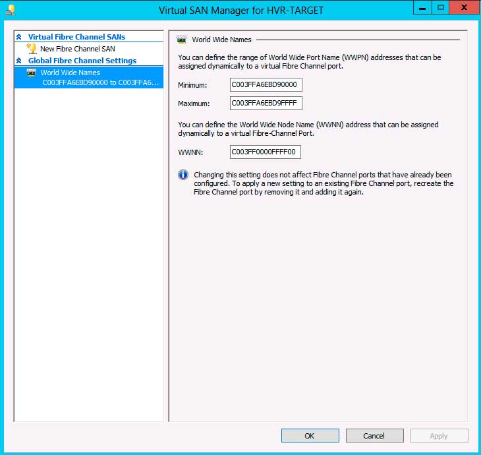481x455 pixels.
Task: Click the blue information icon beside the note
Action: pyautogui.click(x=183, y=175)
